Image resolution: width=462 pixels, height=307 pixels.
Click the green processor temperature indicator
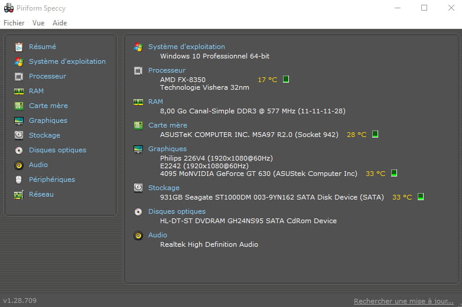[x=286, y=79]
